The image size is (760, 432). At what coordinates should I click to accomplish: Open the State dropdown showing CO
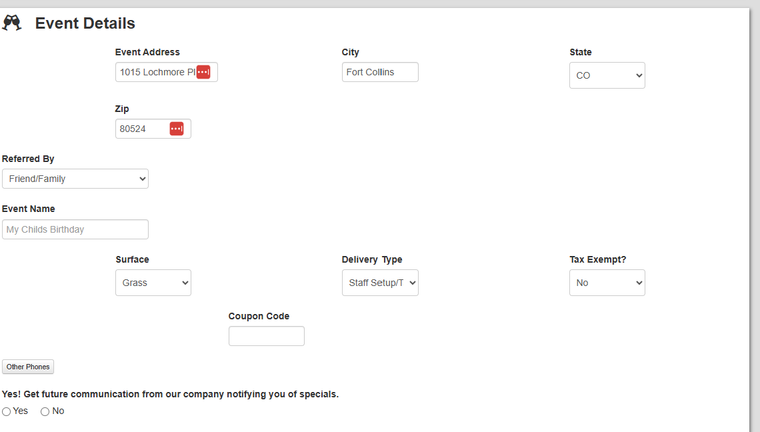pos(607,75)
